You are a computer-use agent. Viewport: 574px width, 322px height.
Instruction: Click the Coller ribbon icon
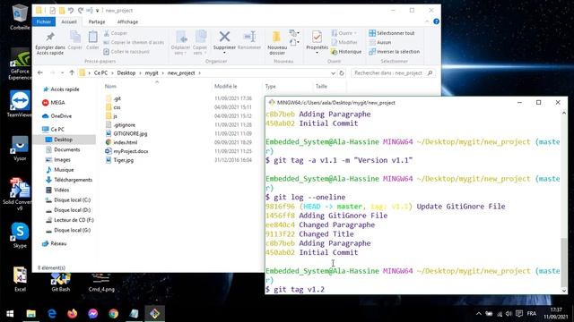pos(92,40)
